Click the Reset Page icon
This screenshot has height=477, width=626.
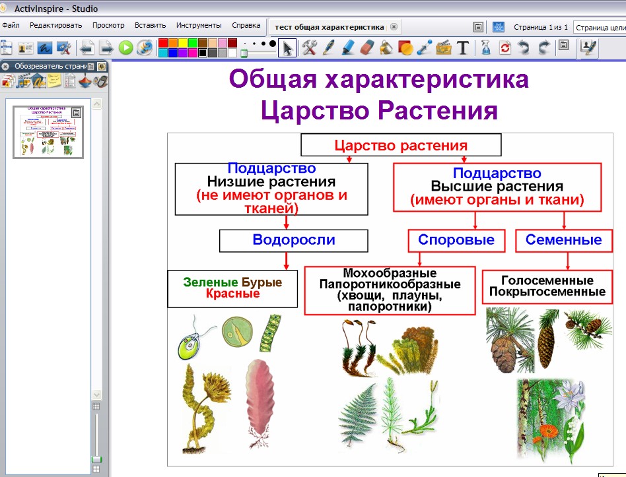(x=505, y=48)
